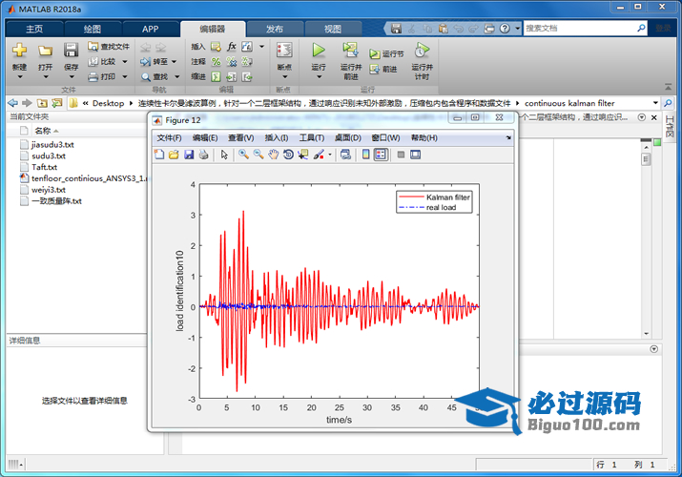
Task: Select jiasudu3.txt in the file list
Action: pyautogui.click(x=52, y=144)
